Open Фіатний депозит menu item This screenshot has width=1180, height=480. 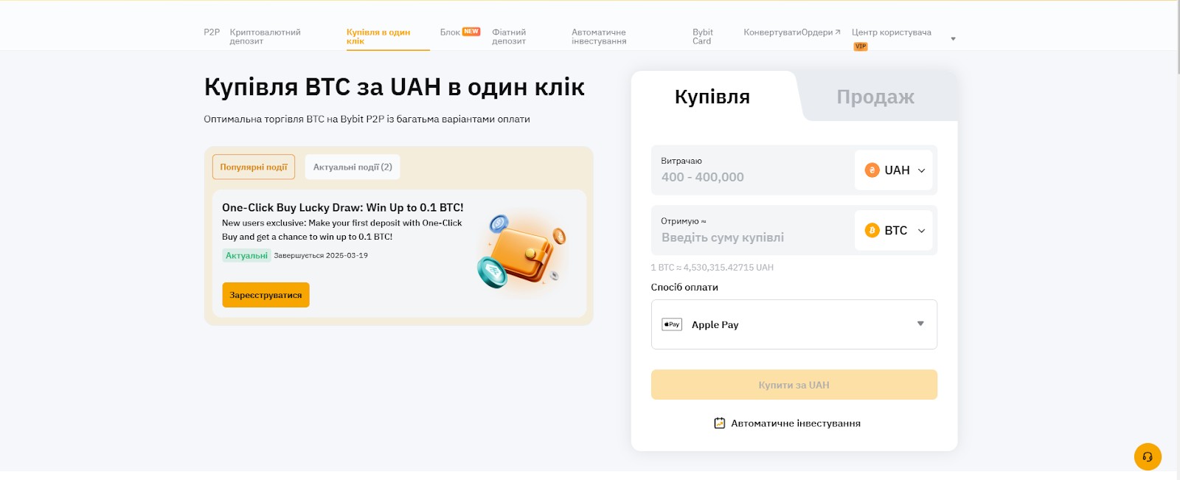coord(509,37)
